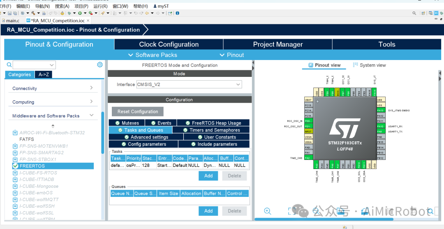Click the horizontal scrollbar below the pinout view
444x229 pixels.
[x=324, y=219]
